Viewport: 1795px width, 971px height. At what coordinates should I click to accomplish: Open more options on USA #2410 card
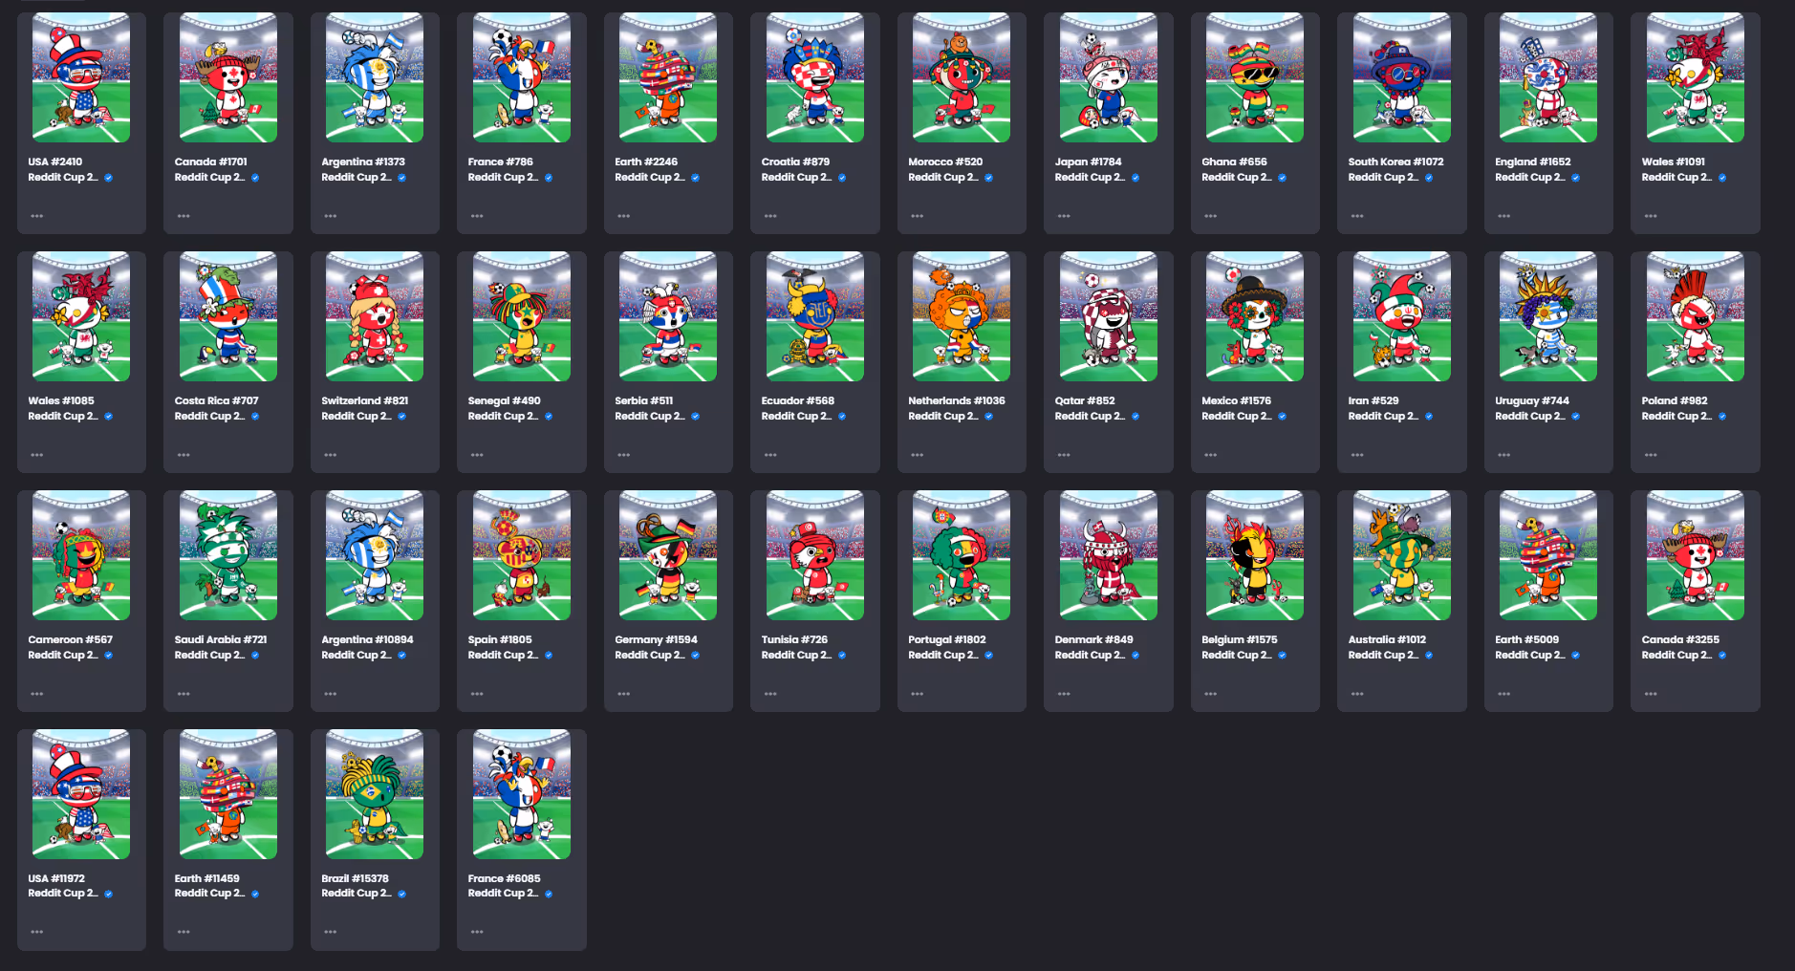[37, 216]
